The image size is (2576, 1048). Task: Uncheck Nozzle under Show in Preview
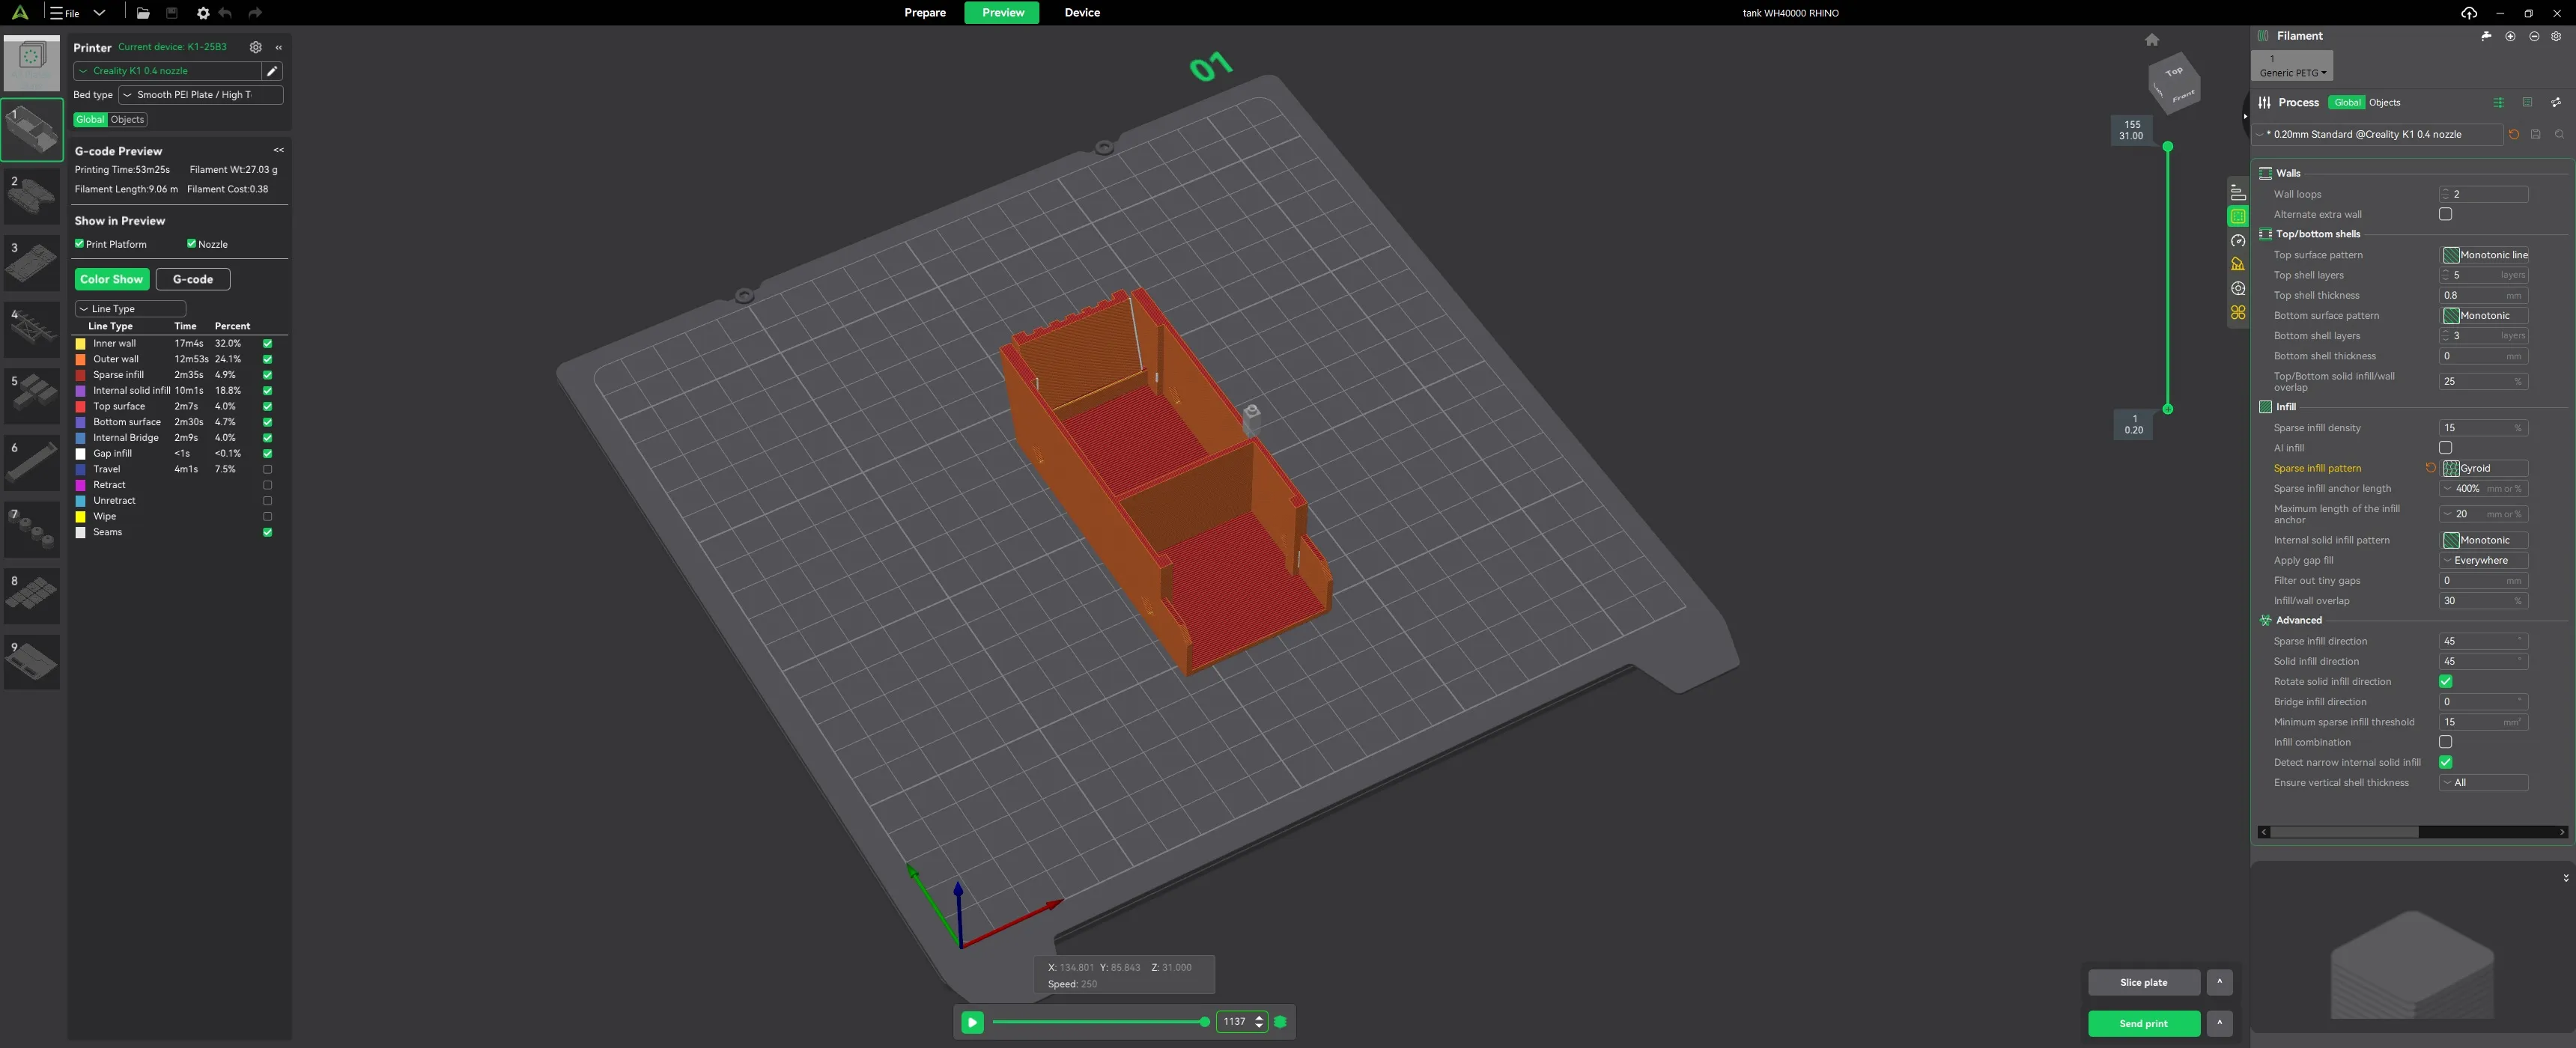click(191, 243)
